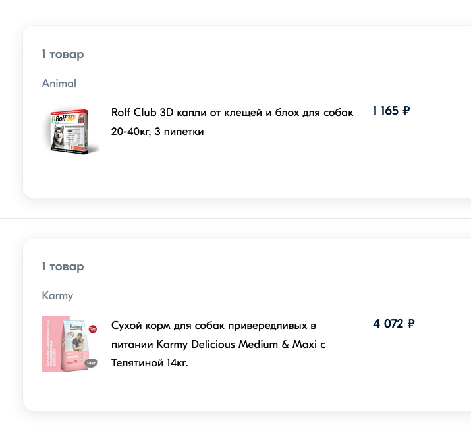Viewport: 471px width, 431px height.
Task: Click the '1 товар' heading above Animal
Action: click(63, 54)
